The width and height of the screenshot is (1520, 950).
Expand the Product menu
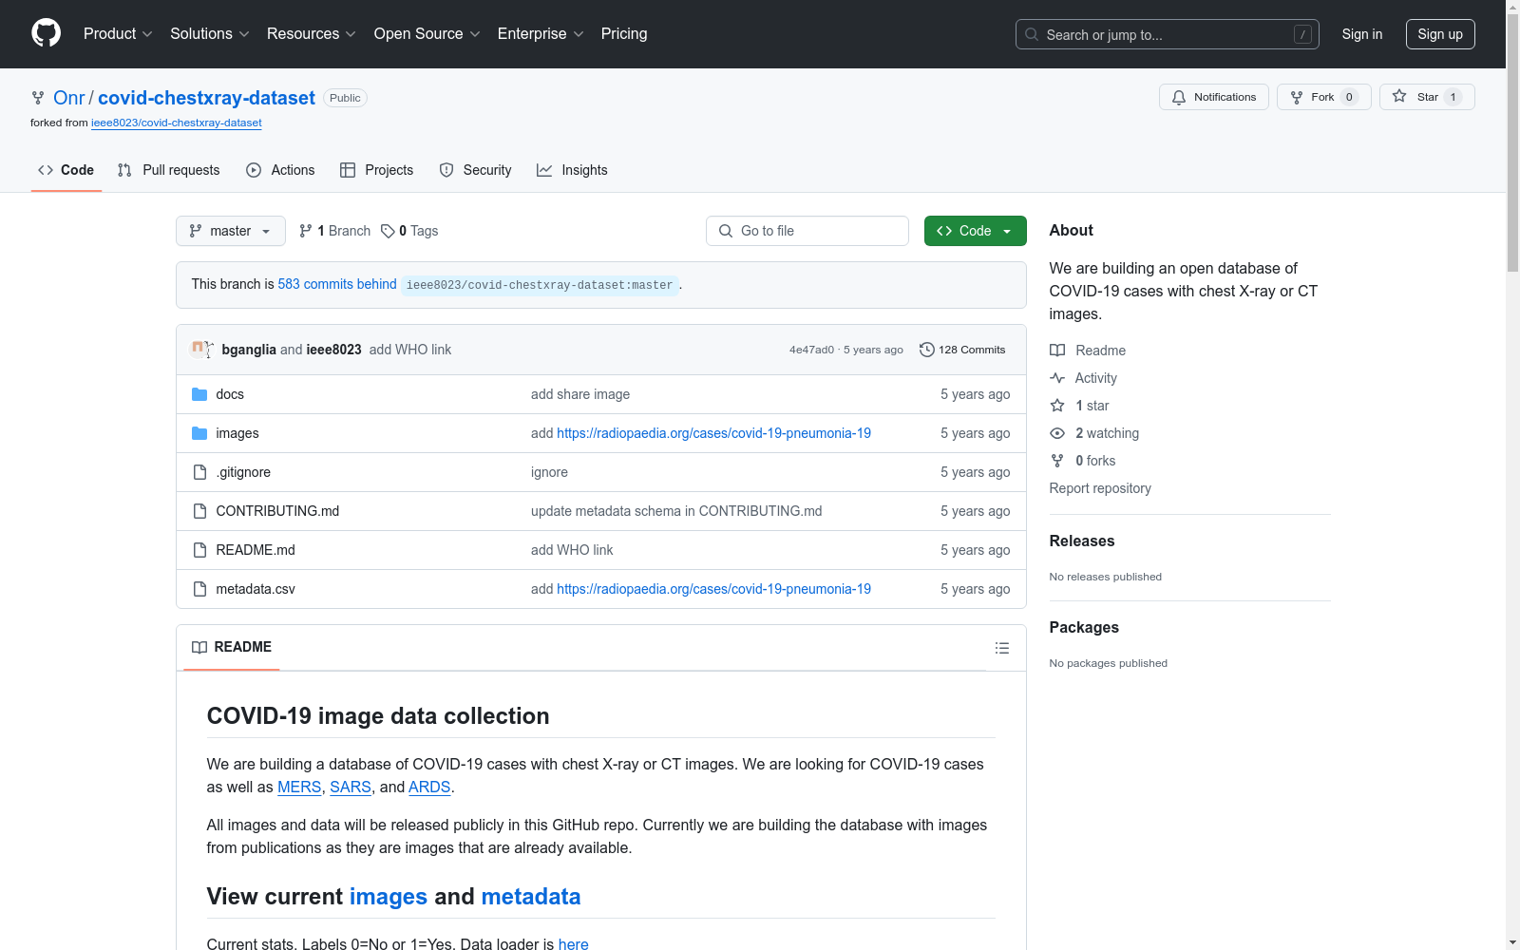pyautogui.click(x=118, y=33)
